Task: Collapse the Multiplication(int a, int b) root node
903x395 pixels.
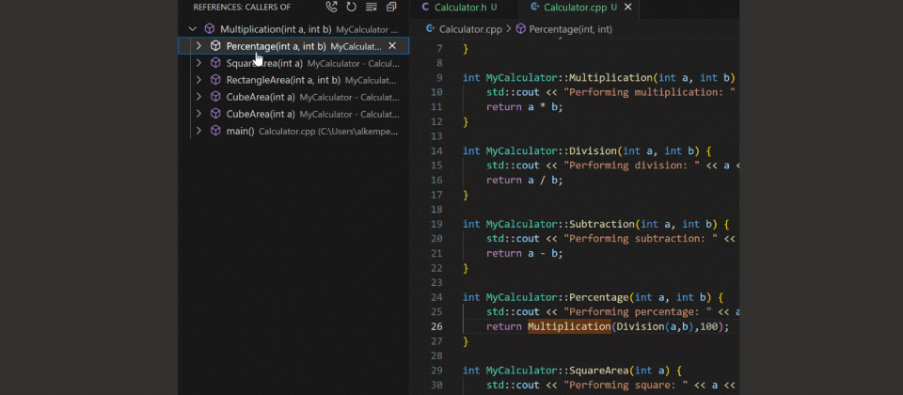Action: tap(193, 29)
